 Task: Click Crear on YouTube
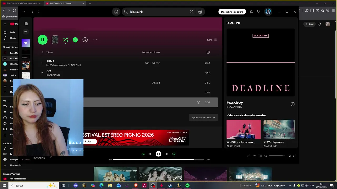point(309,24)
